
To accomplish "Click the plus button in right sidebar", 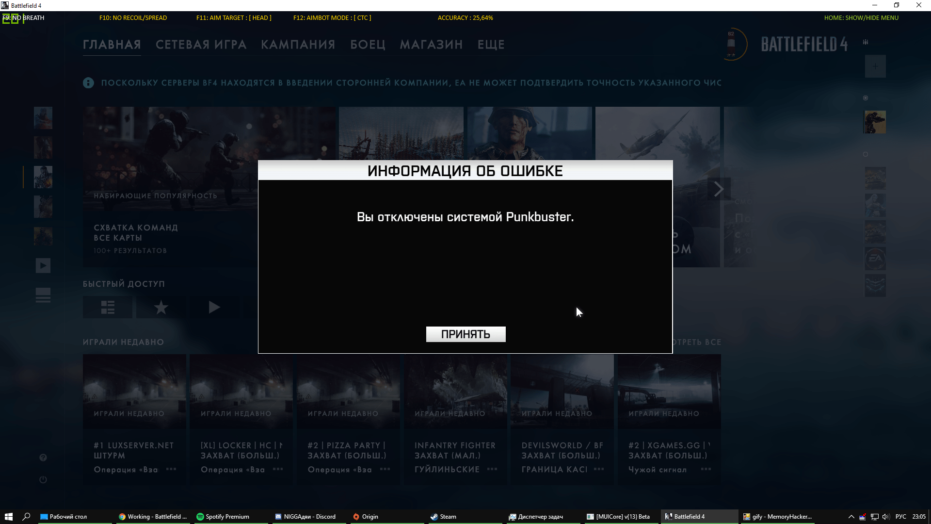I will (875, 66).
